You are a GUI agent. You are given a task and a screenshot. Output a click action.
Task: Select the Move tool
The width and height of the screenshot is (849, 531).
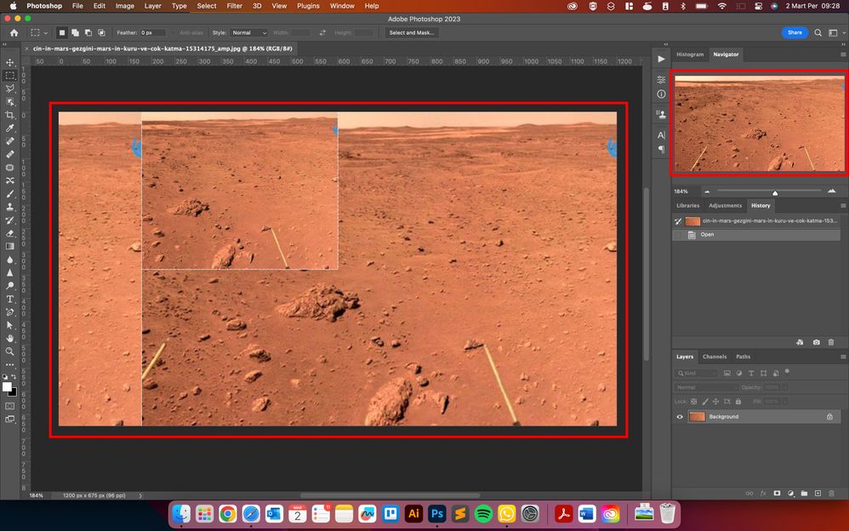(x=10, y=62)
